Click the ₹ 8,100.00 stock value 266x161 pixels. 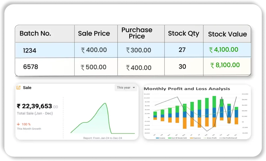pos(225,65)
